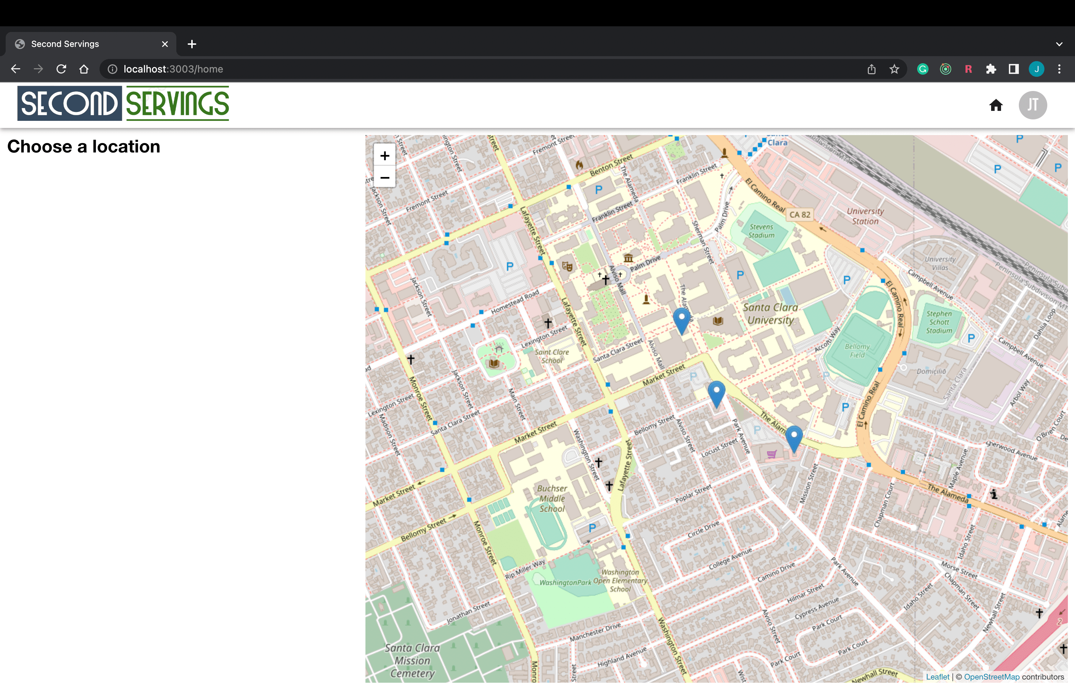This screenshot has width=1075, height=698.
Task: Open a new browser tab
Action: coord(192,44)
